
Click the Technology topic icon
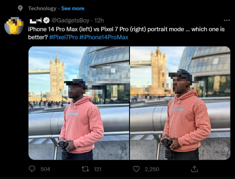(20, 8)
